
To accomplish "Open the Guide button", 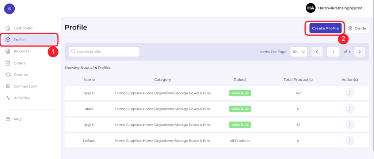I will click(357, 28).
